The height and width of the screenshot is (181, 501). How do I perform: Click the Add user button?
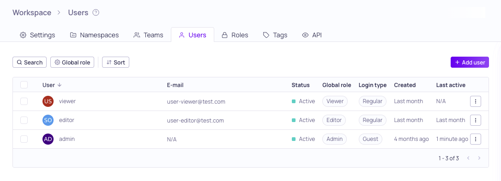coord(470,62)
